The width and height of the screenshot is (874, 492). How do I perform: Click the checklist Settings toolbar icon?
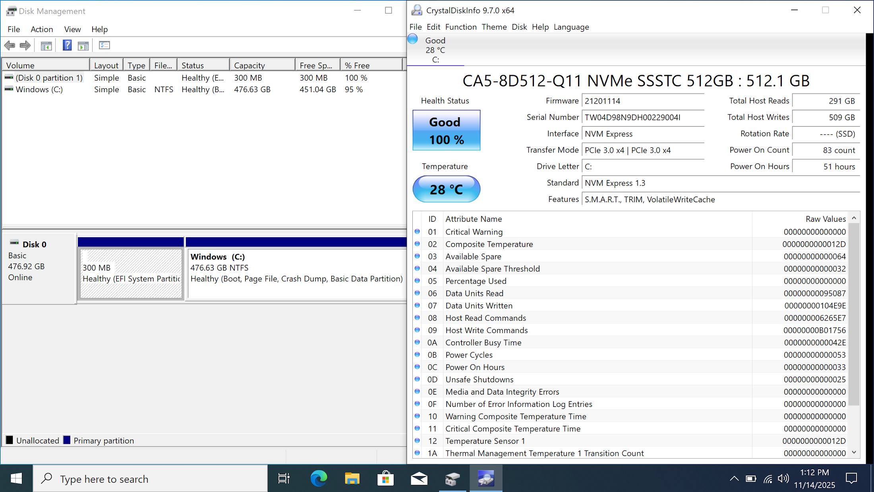pyautogui.click(x=104, y=45)
